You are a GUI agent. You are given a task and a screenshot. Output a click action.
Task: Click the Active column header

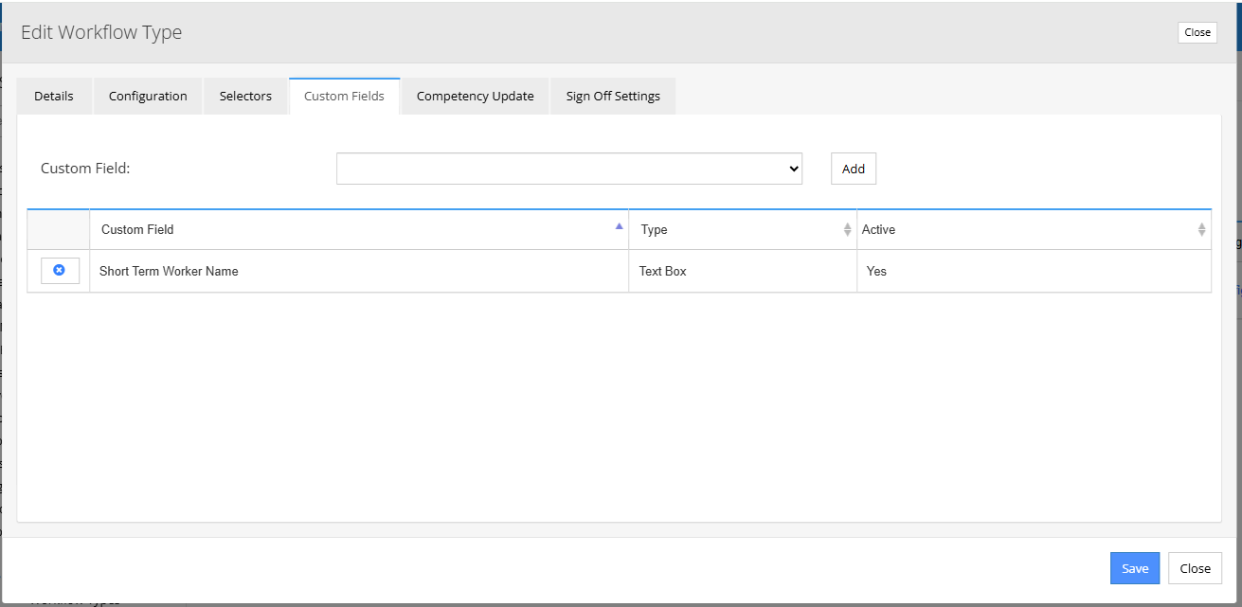[1034, 230]
